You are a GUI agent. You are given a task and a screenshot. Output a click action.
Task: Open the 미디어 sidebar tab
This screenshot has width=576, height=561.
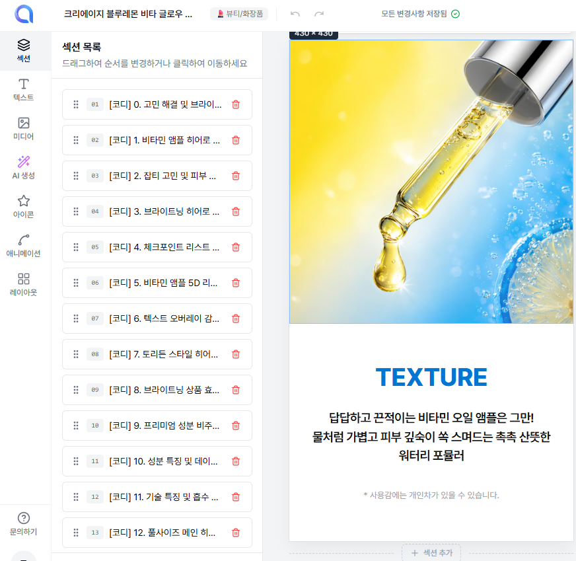click(24, 129)
